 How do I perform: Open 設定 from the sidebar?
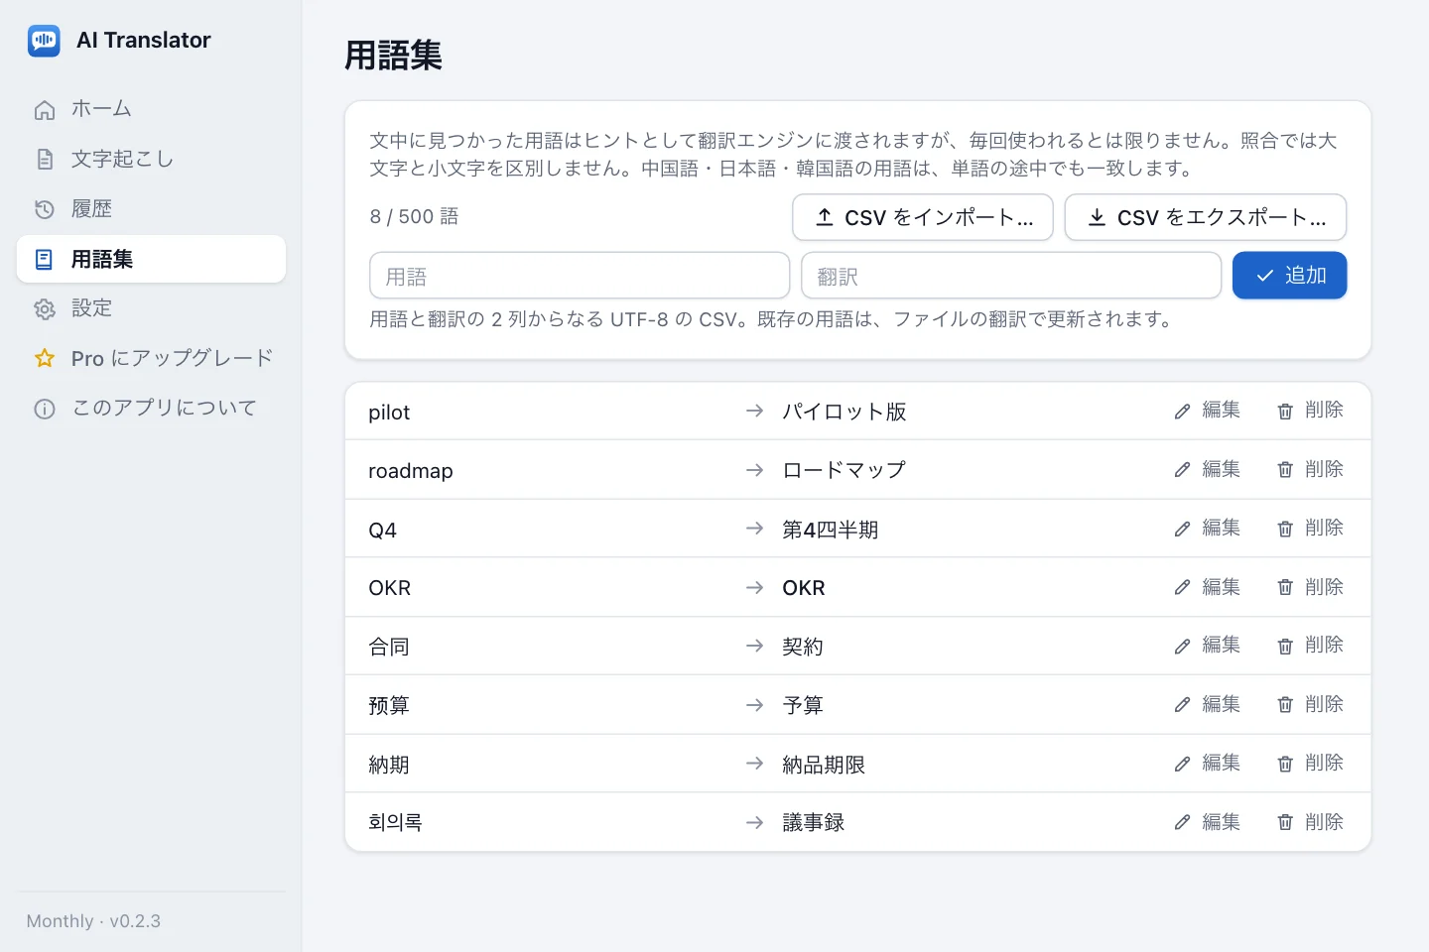(151, 308)
